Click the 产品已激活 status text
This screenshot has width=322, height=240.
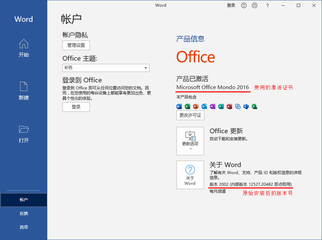[x=192, y=79]
